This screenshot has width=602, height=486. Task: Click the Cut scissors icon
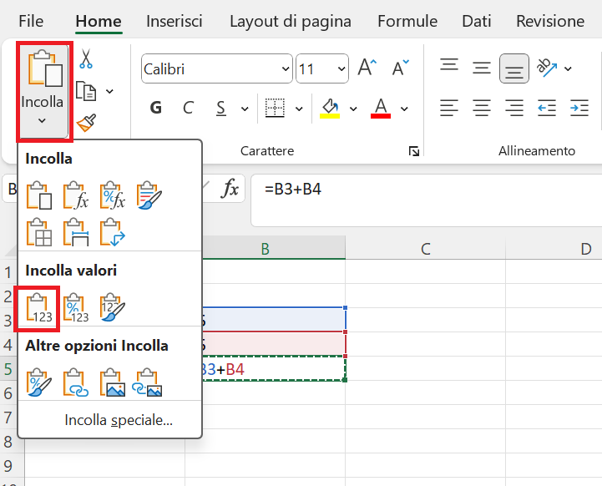(86, 58)
